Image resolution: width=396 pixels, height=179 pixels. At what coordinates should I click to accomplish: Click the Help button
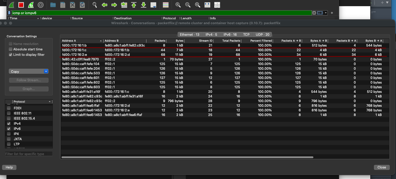[9, 167]
